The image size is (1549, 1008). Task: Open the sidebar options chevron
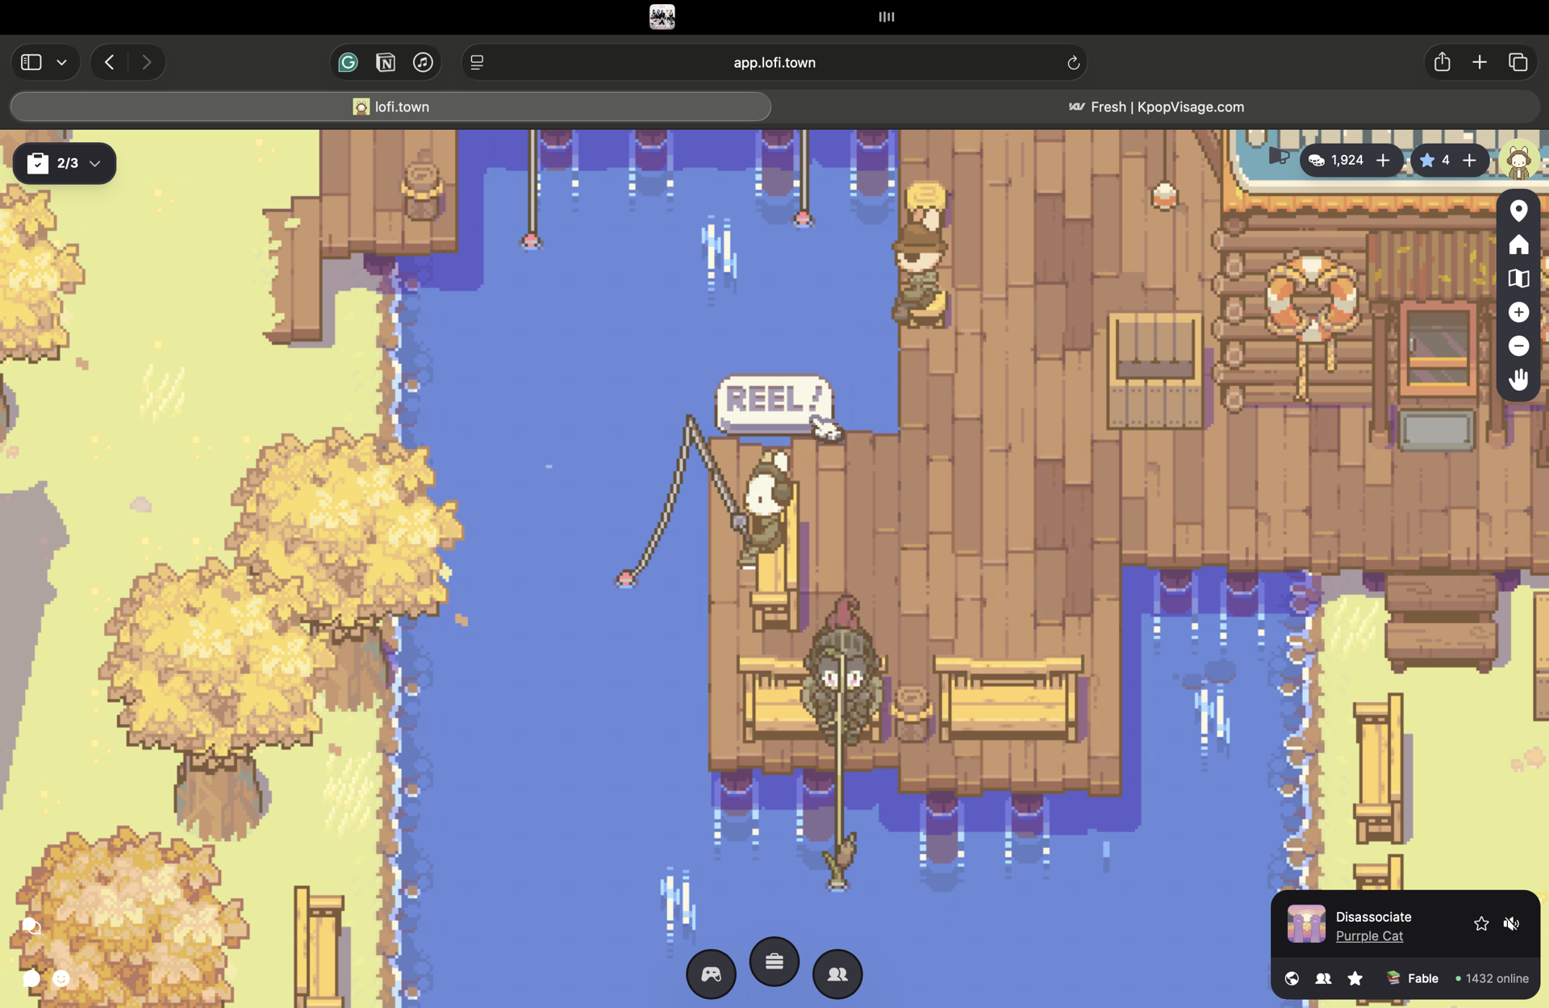62,62
